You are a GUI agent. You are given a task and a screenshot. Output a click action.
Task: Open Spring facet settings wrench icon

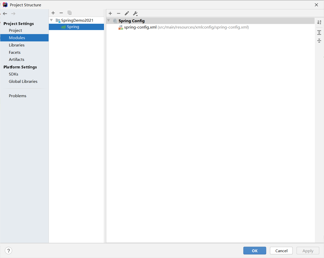135,13
